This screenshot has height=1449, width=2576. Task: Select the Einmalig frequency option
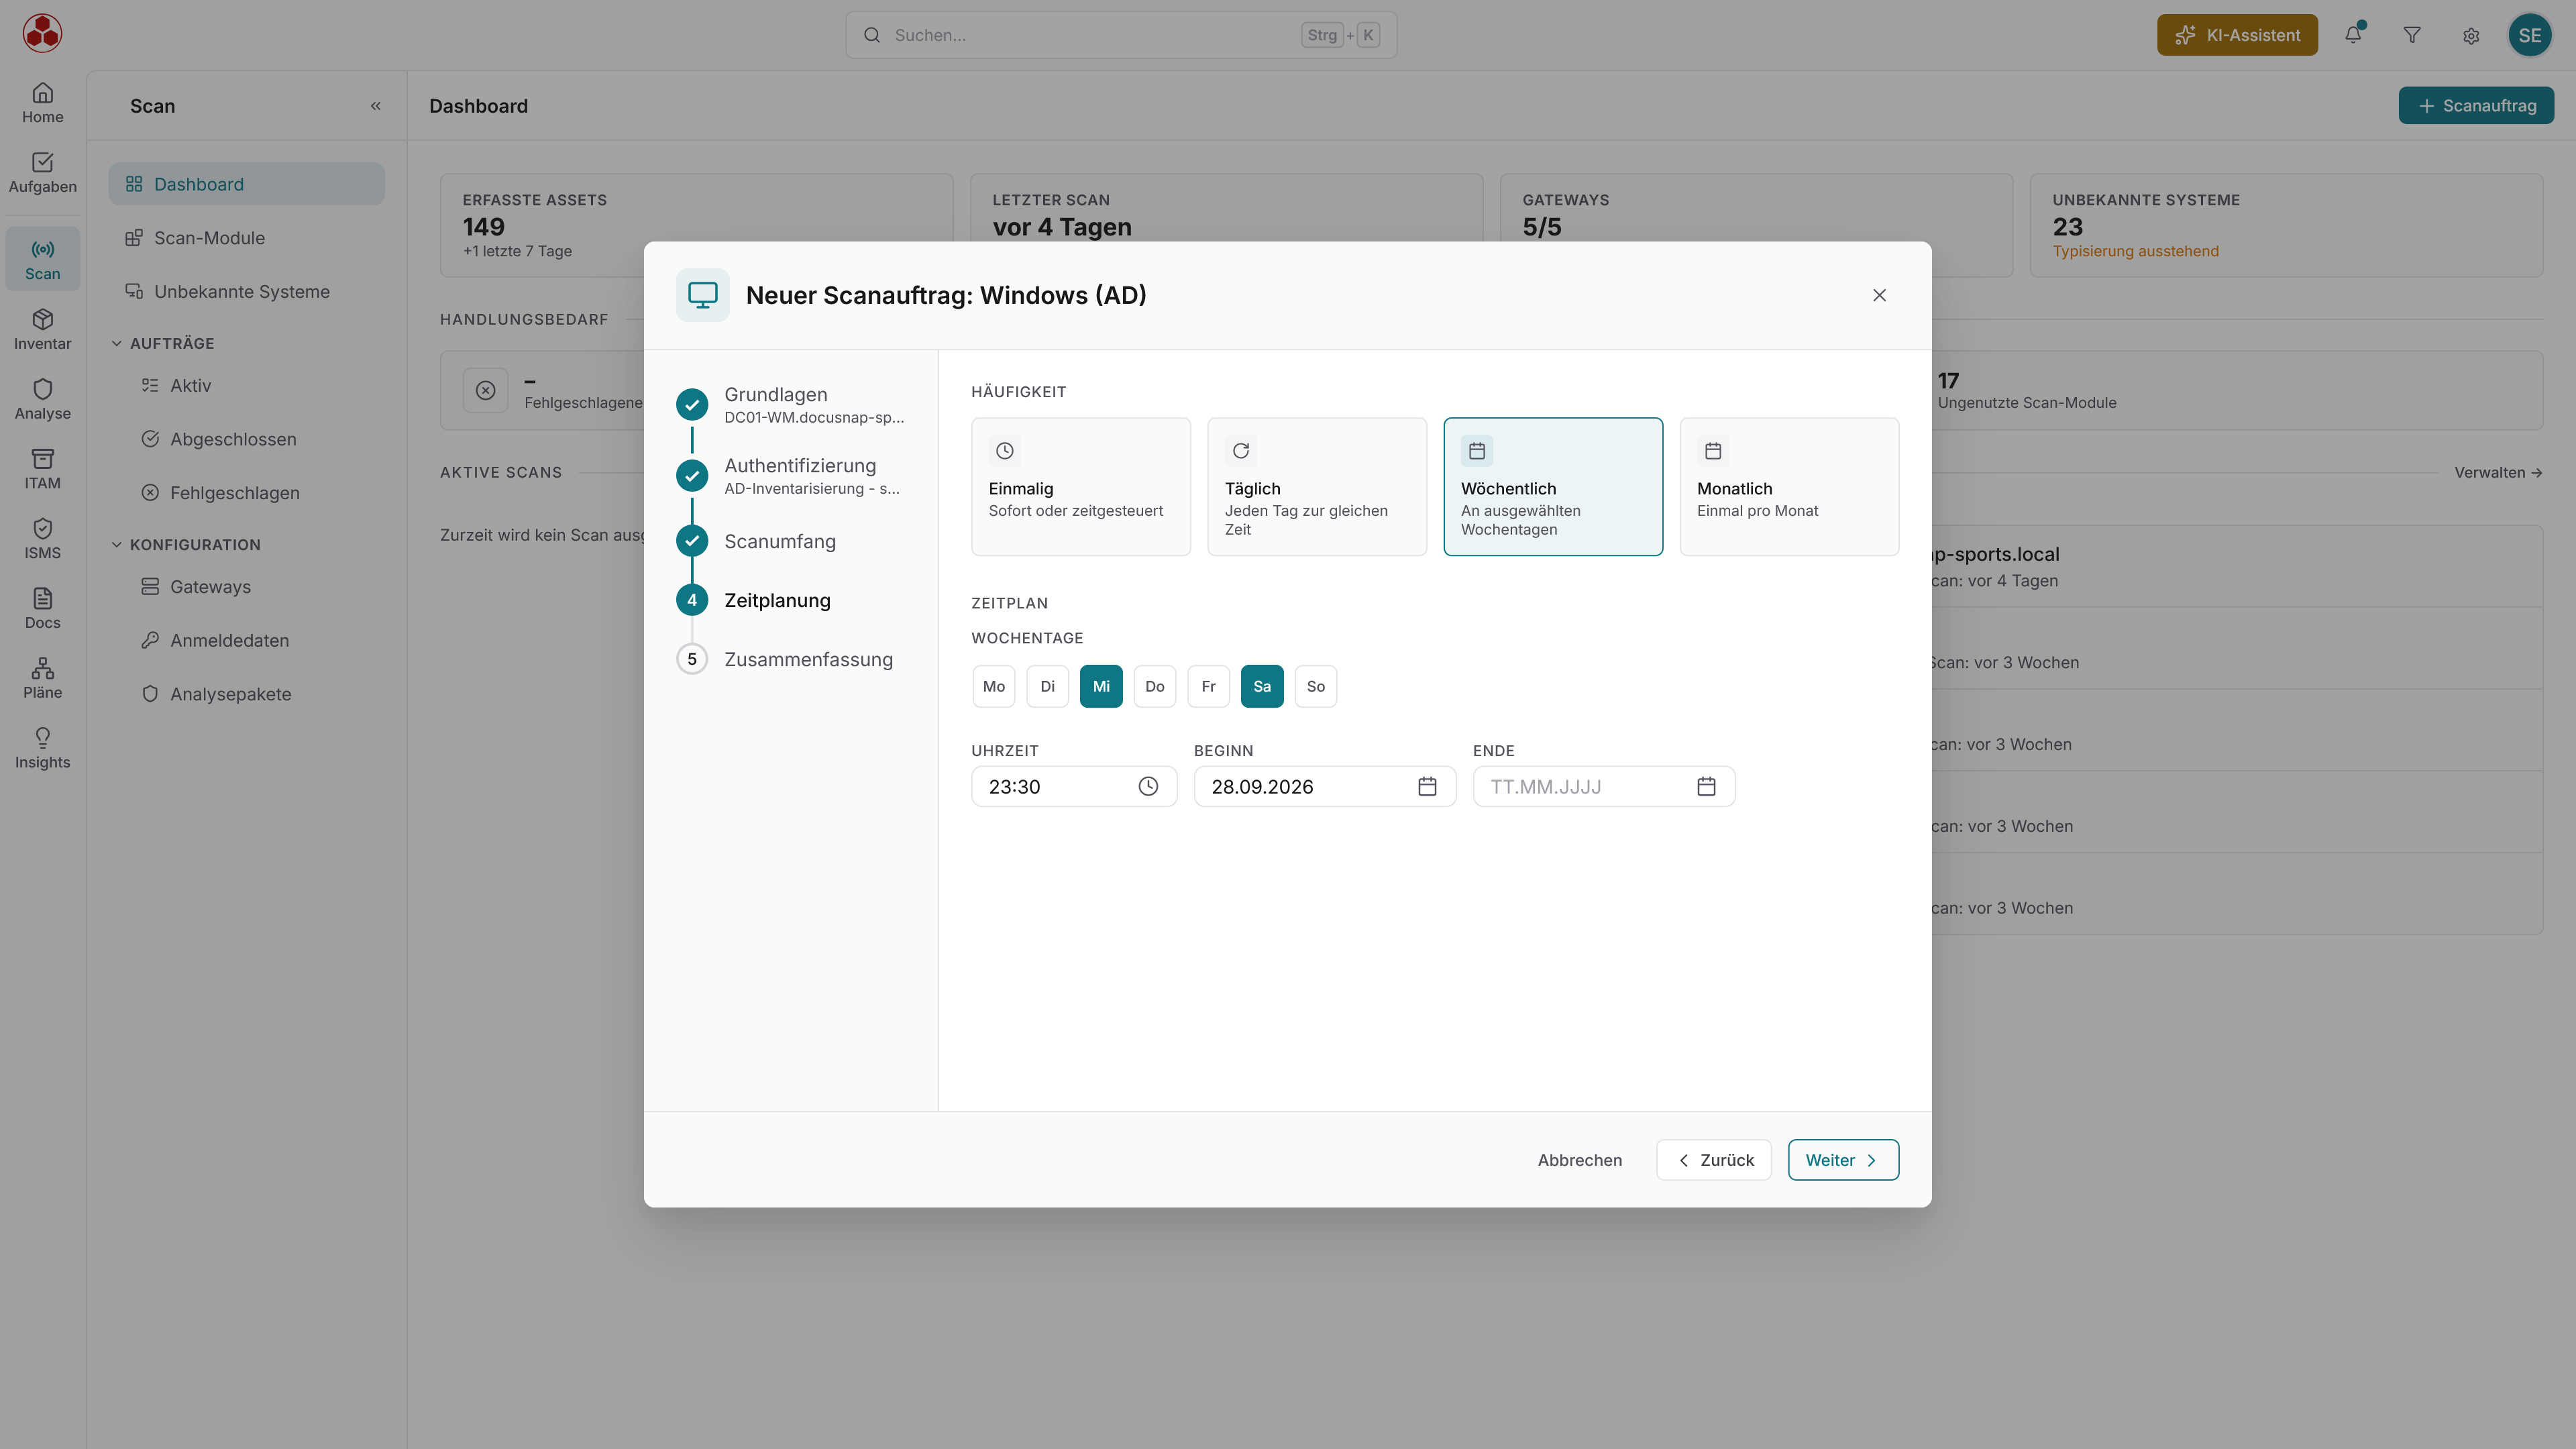pyautogui.click(x=1081, y=486)
